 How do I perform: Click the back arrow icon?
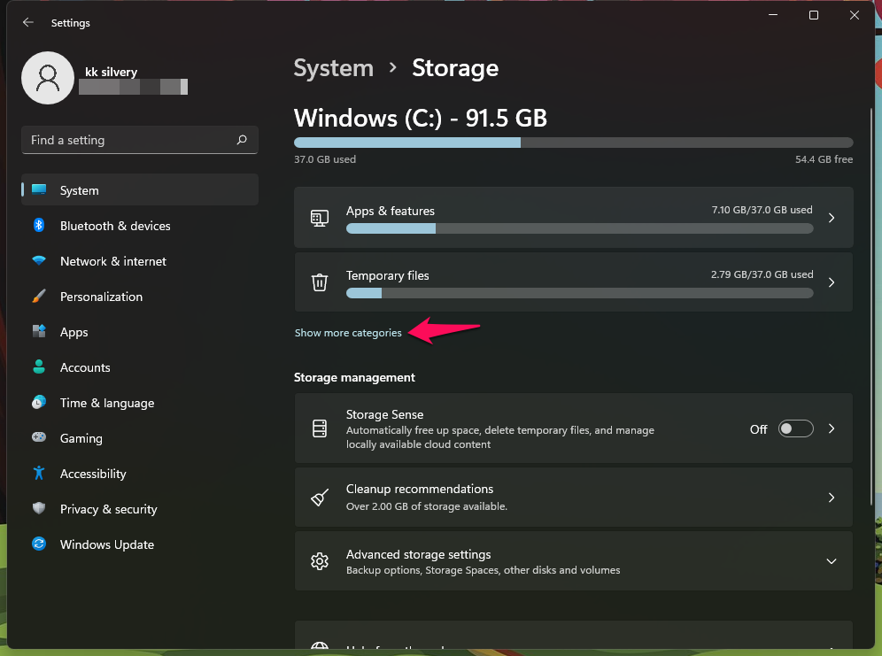(x=27, y=22)
